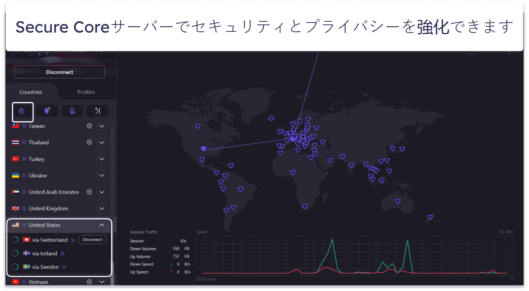
Task: Click the Turkey flag icon
Action: [16, 159]
